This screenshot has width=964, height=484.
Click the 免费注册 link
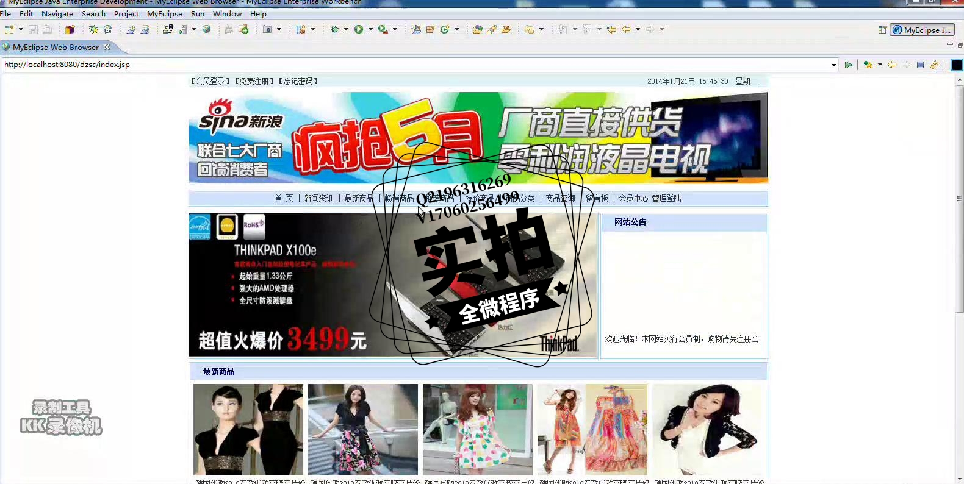coord(254,81)
